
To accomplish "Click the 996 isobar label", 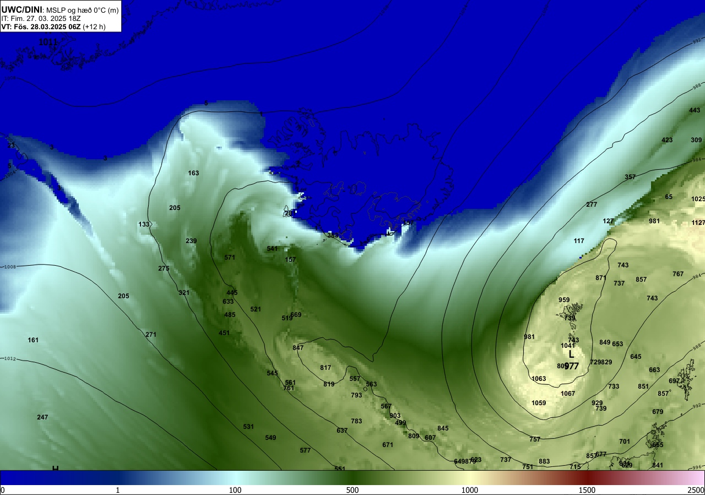I will [x=697, y=467].
